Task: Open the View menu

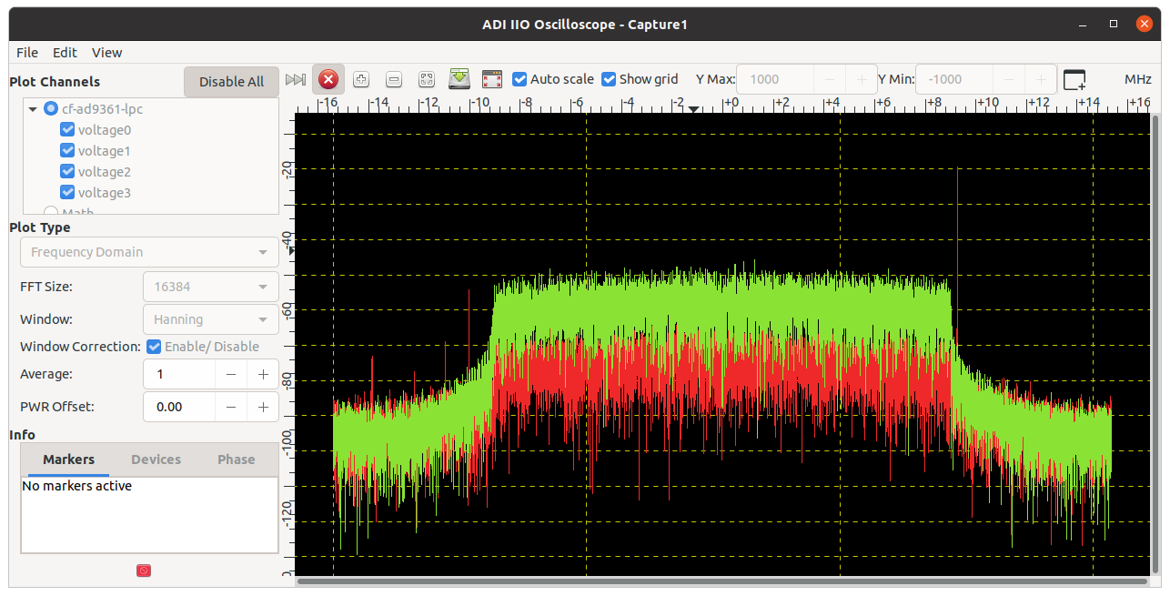Action: point(106,53)
